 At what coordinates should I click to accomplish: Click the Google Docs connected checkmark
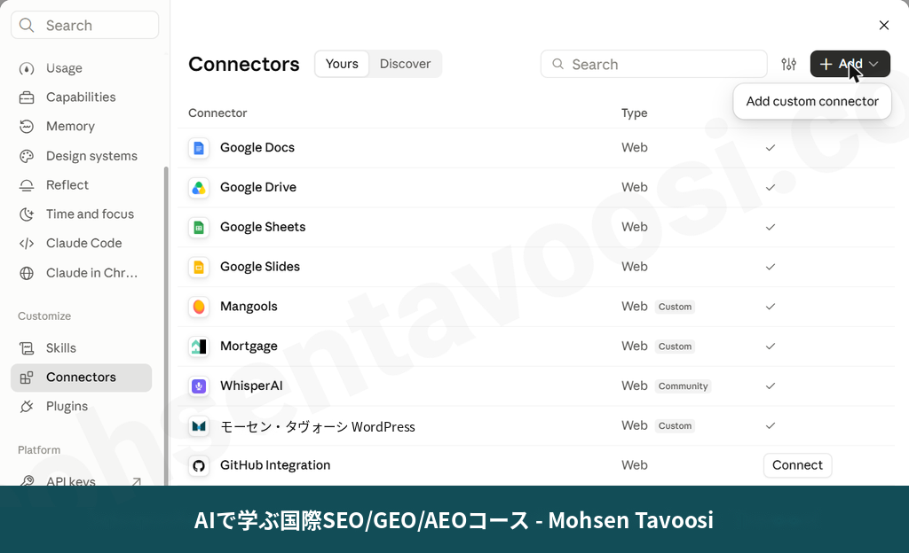[771, 148]
